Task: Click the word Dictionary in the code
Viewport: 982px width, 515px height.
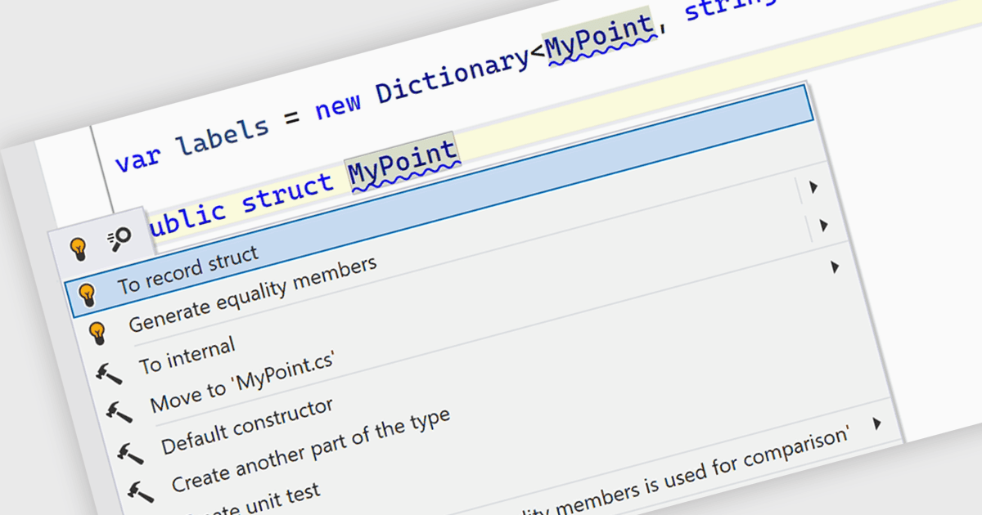Action: pos(454,75)
